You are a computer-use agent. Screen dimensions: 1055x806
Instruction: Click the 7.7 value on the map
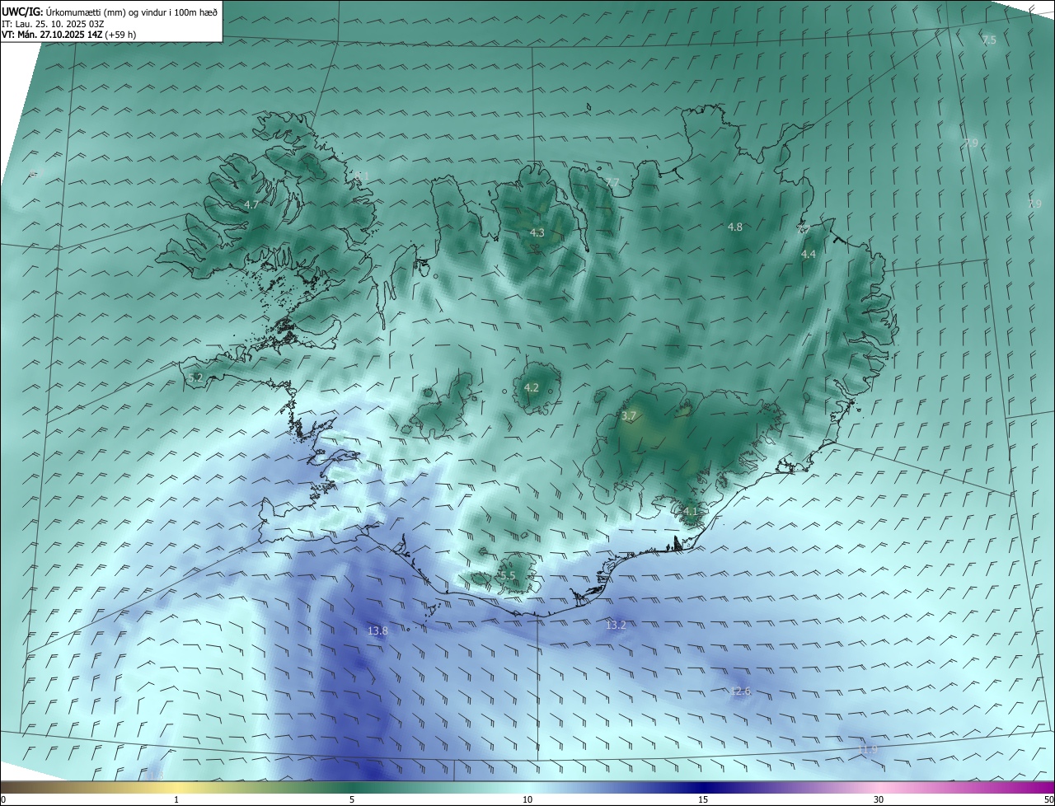[x=612, y=182]
